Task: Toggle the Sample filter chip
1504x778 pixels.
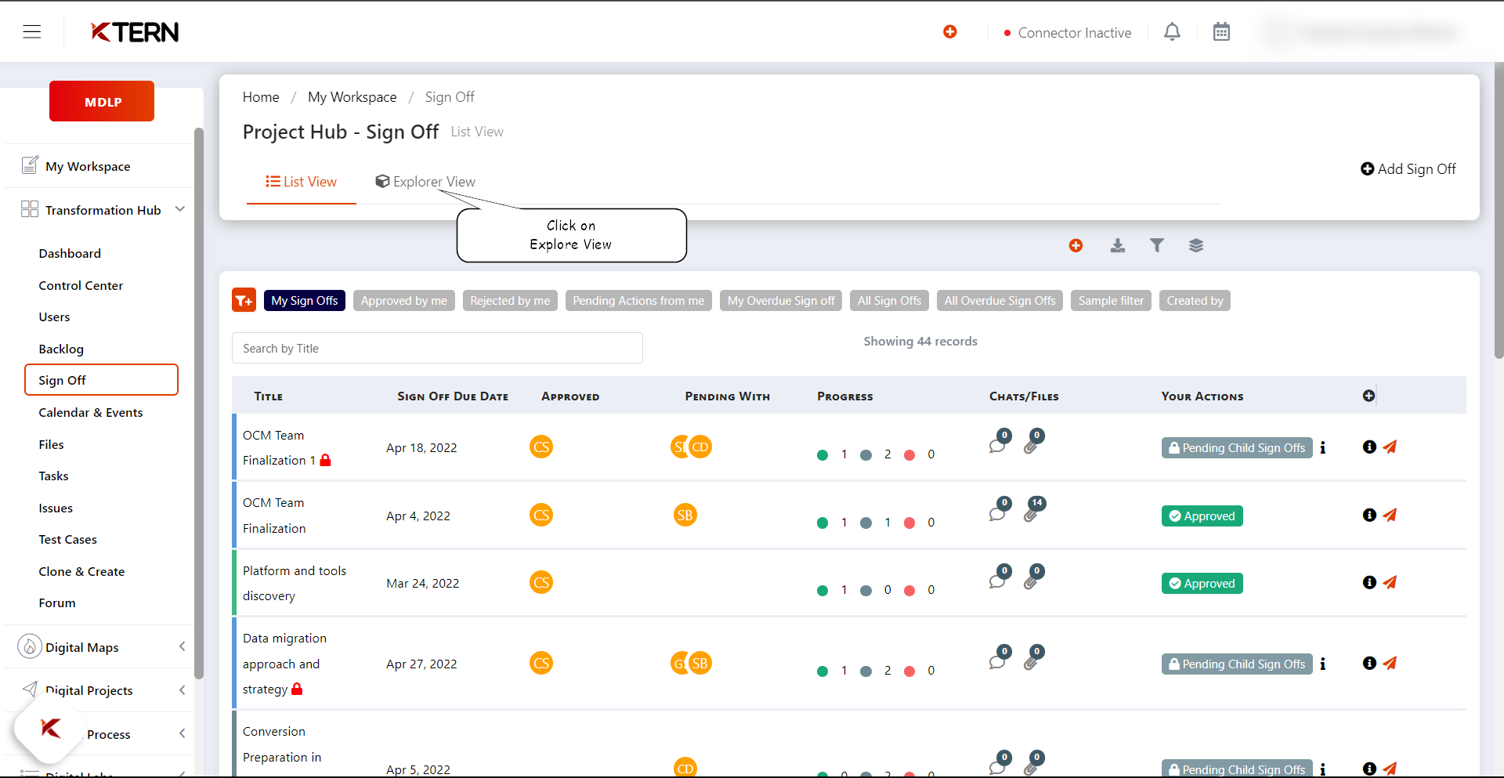Action: (1111, 300)
